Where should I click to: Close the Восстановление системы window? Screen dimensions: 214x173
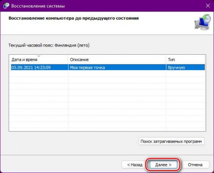pos(208,6)
